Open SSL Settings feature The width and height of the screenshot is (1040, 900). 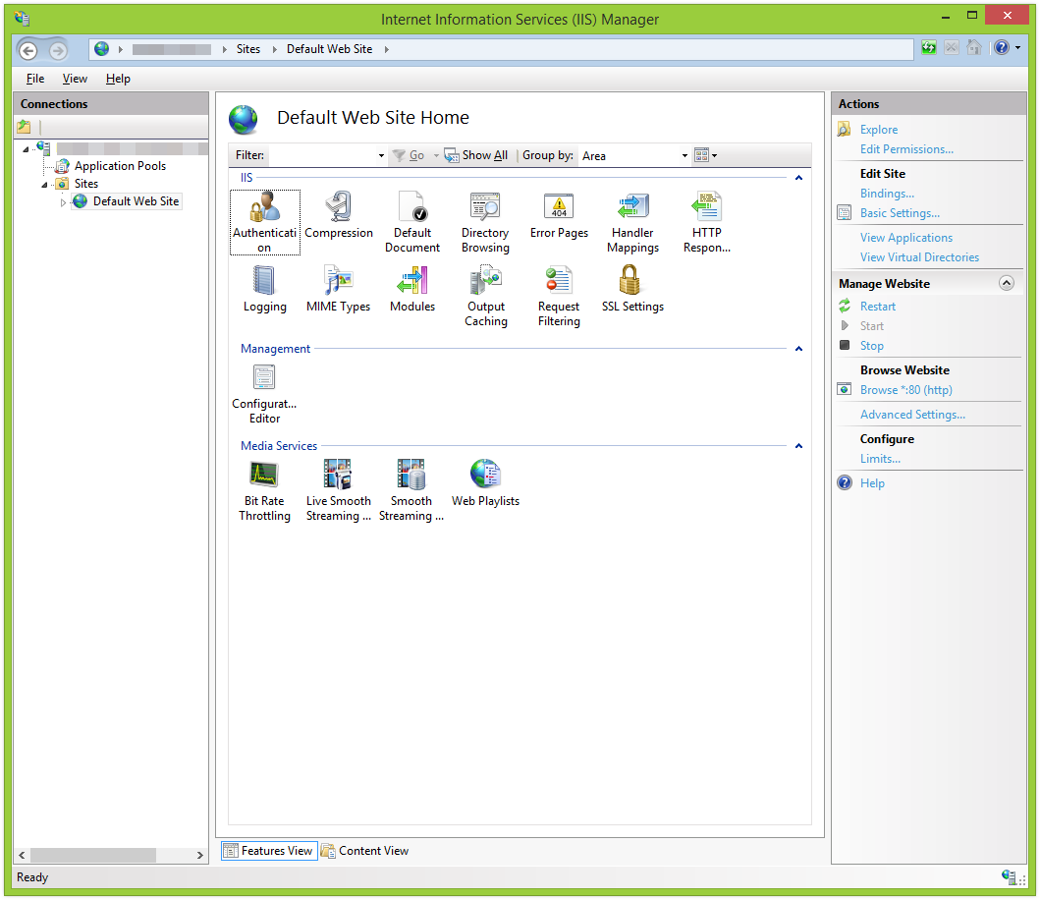(x=632, y=290)
